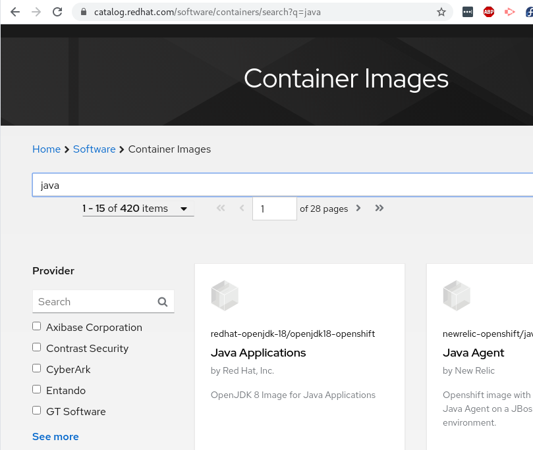The image size is (533, 450).
Task: Open the Java Applications card title
Action: click(x=258, y=353)
